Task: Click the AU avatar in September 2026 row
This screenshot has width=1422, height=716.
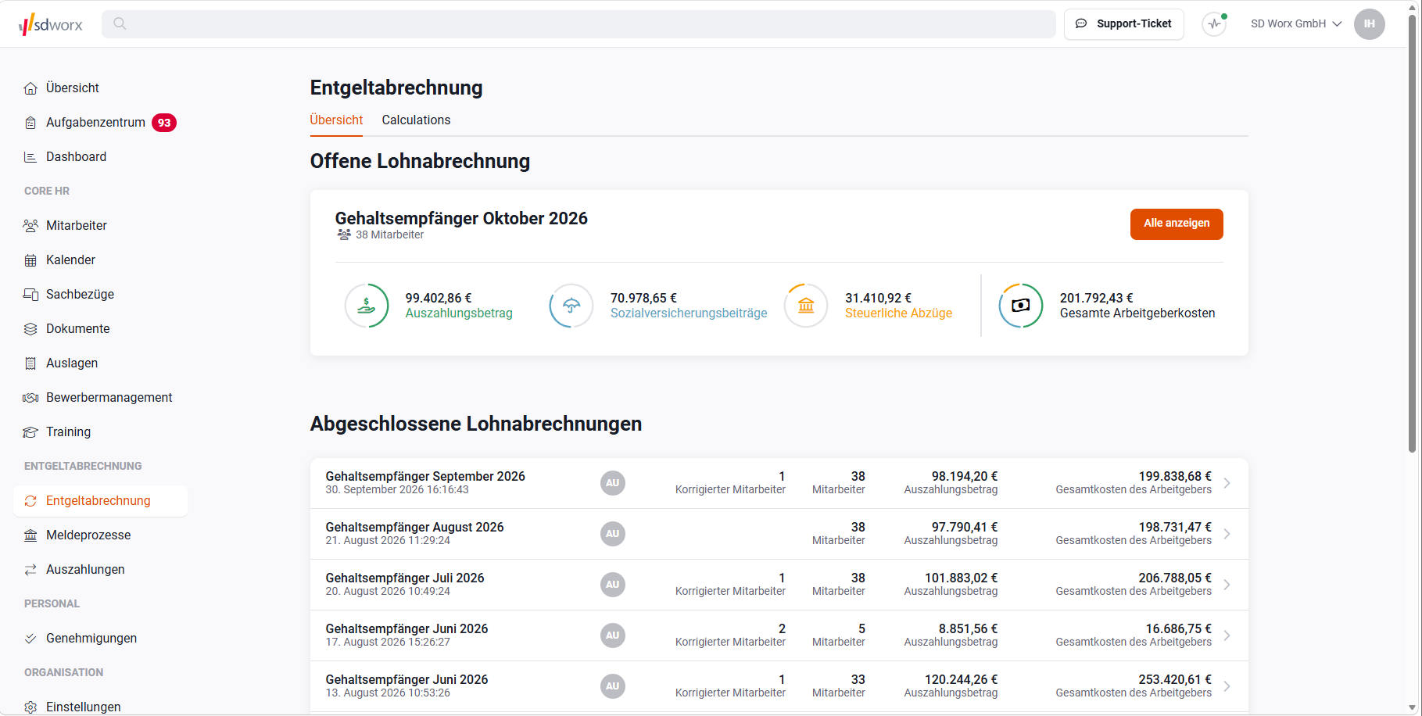Action: (613, 483)
